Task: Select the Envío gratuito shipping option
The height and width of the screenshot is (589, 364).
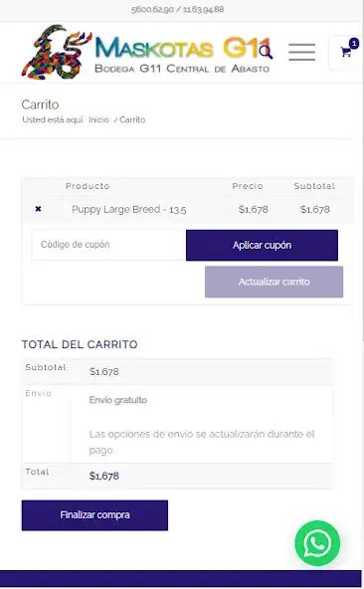Action: pyautogui.click(x=118, y=400)
